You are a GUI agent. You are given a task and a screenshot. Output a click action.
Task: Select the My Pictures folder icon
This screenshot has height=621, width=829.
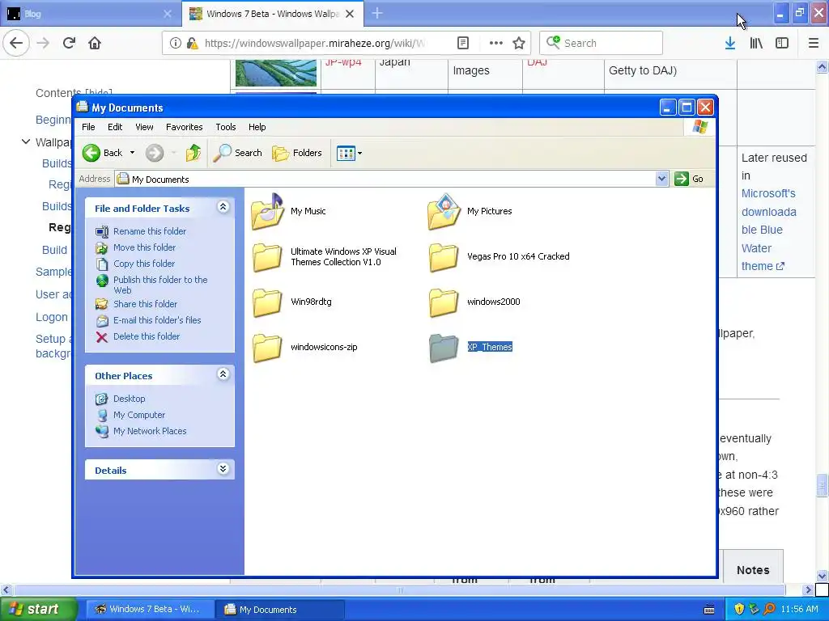point(444,211)
